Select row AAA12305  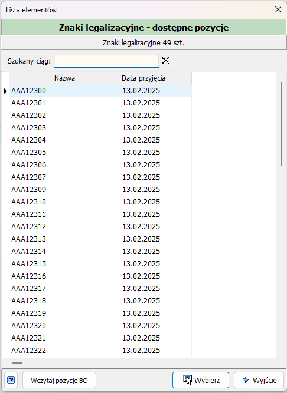pos(100,153)
